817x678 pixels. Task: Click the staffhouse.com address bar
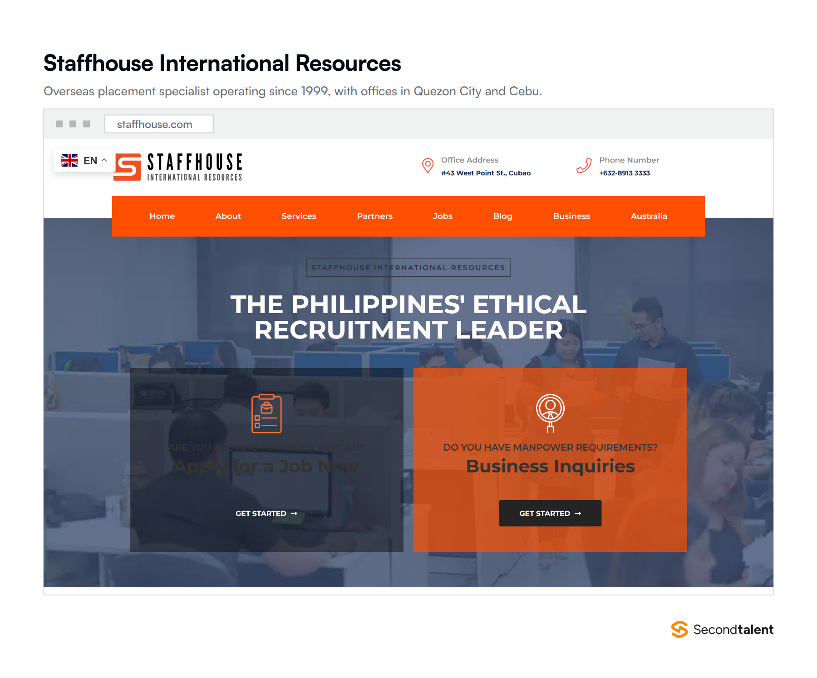click(159, 124)
